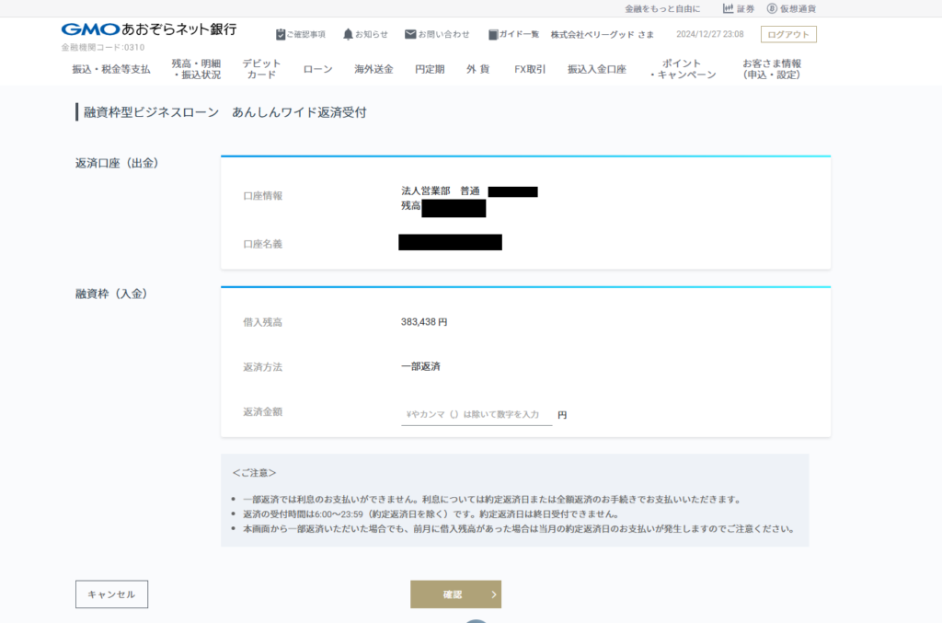Focus the 返済金額 amount input field
Viewport: 942px width, 623px height.
click(x=476, y=415)
